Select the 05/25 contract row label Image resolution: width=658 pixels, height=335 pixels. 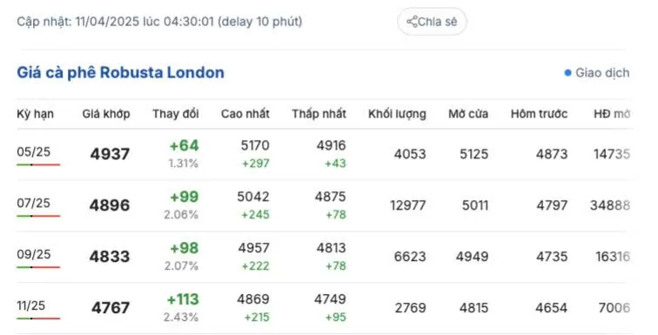pyautogui.click(x=34, y=151)
